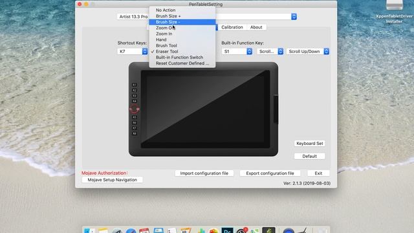Viewport: 414px width, 233px height.
Task: Pick the highlighted Brush Size - entry
Action: coord(182,22)
